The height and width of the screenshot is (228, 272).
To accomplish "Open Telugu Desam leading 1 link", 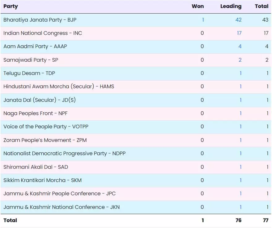I will tap(240, 73).
